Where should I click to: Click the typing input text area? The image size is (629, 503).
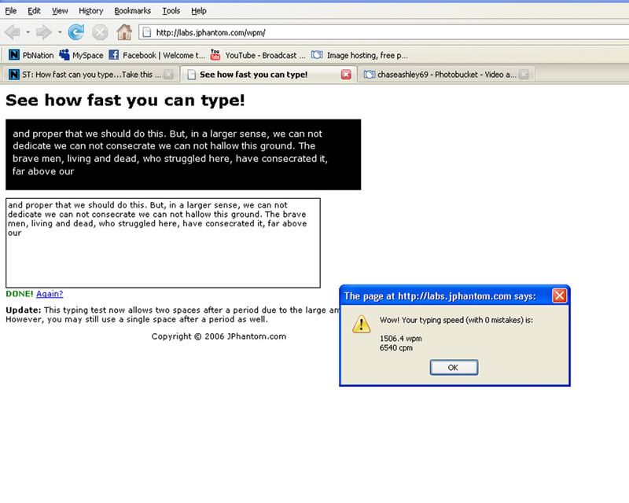point(163,243)
